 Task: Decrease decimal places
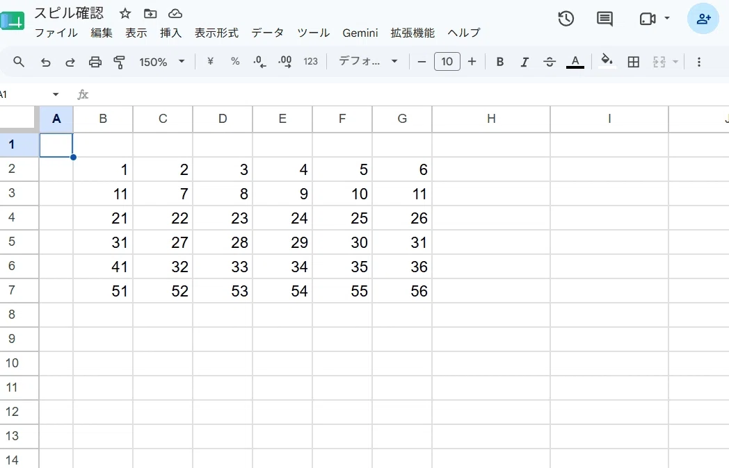point(260,62)
